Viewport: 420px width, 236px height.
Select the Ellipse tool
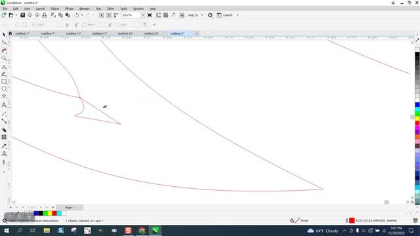(x=4, y=89)
